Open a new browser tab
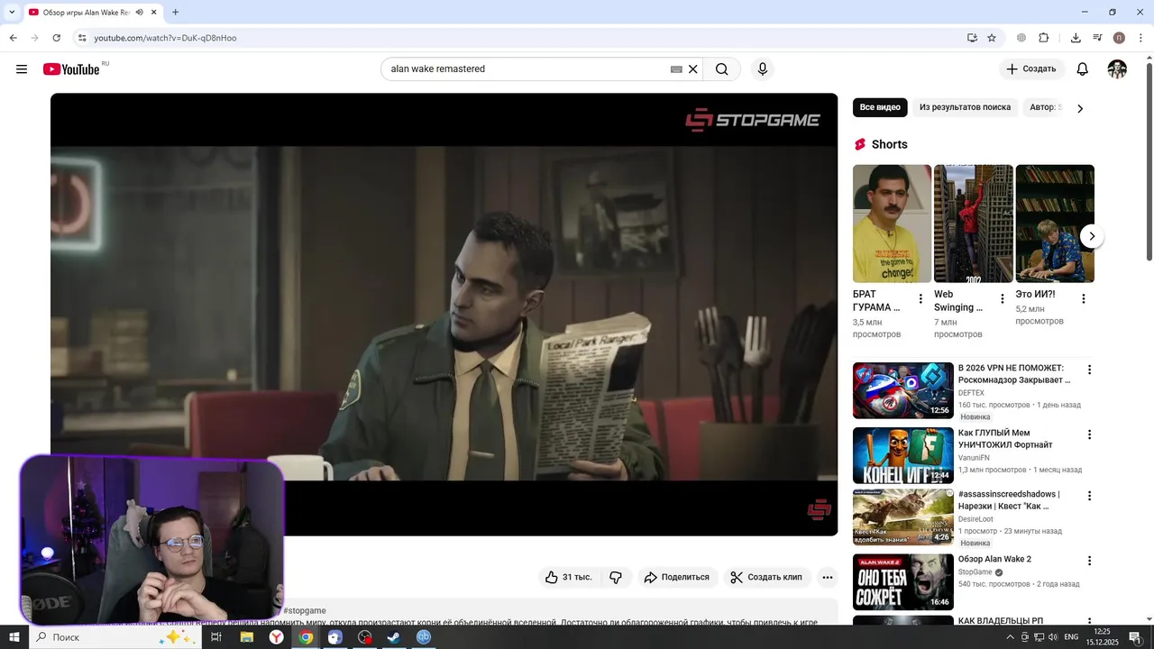Image resolution: width=1154 pixels, height=649 pixels. coord(175,13)
